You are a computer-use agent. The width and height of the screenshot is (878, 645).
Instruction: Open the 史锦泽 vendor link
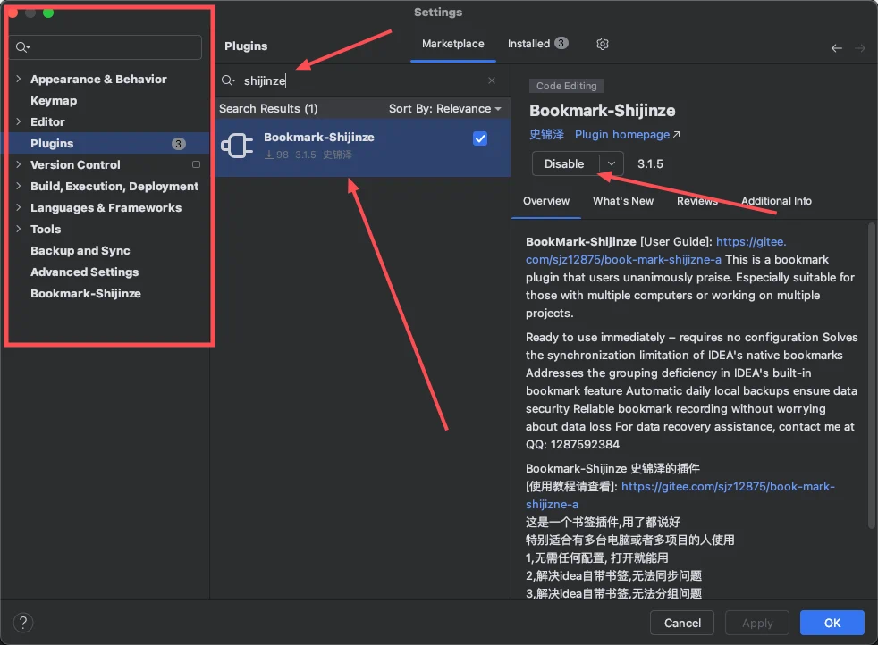546,135
